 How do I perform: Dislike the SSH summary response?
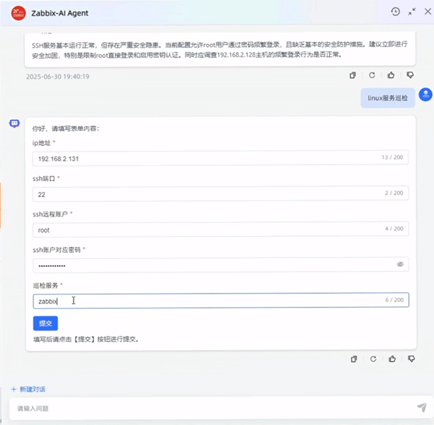tap(410, 75)
